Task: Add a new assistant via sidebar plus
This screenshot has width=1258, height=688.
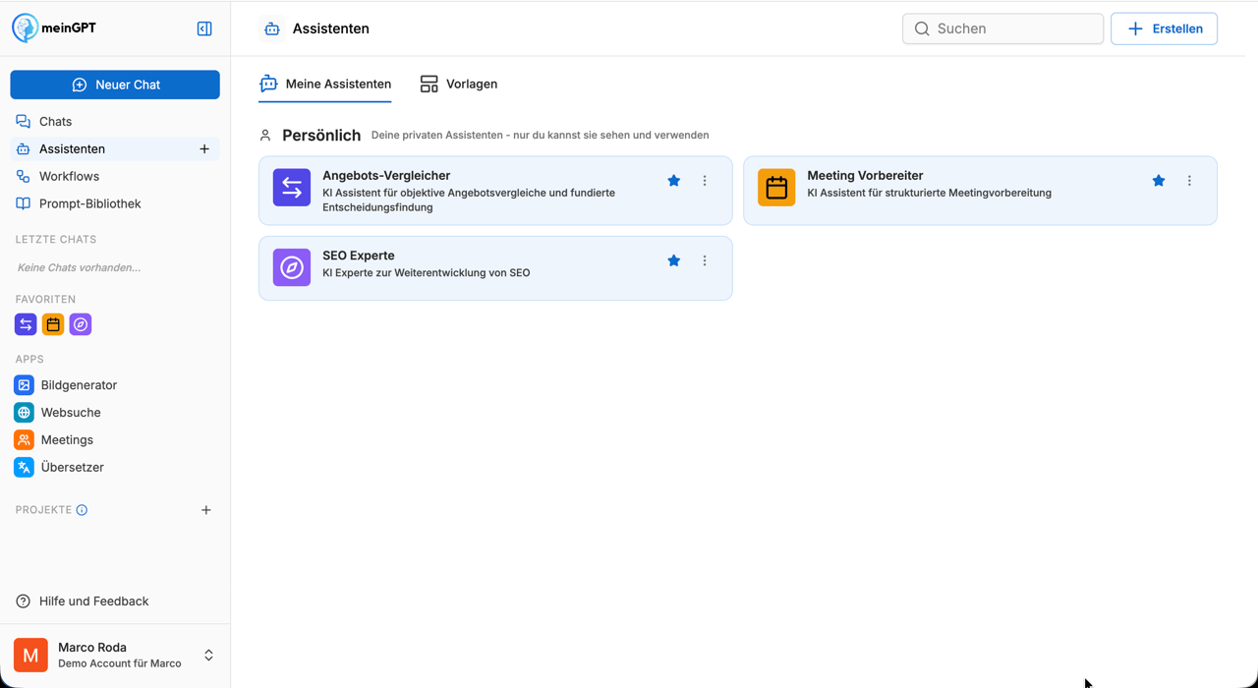Action: [x=204, y=149]
